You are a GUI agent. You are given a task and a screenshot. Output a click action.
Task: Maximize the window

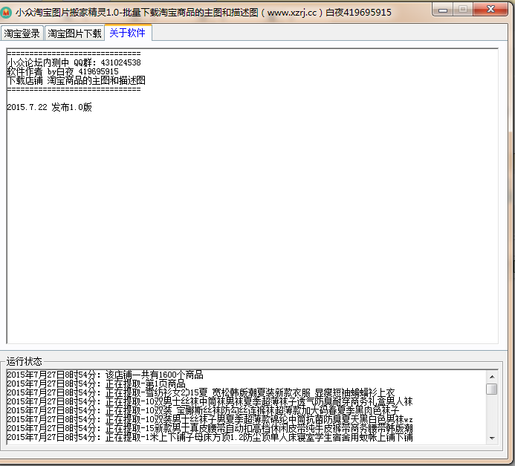pos(463,10)
